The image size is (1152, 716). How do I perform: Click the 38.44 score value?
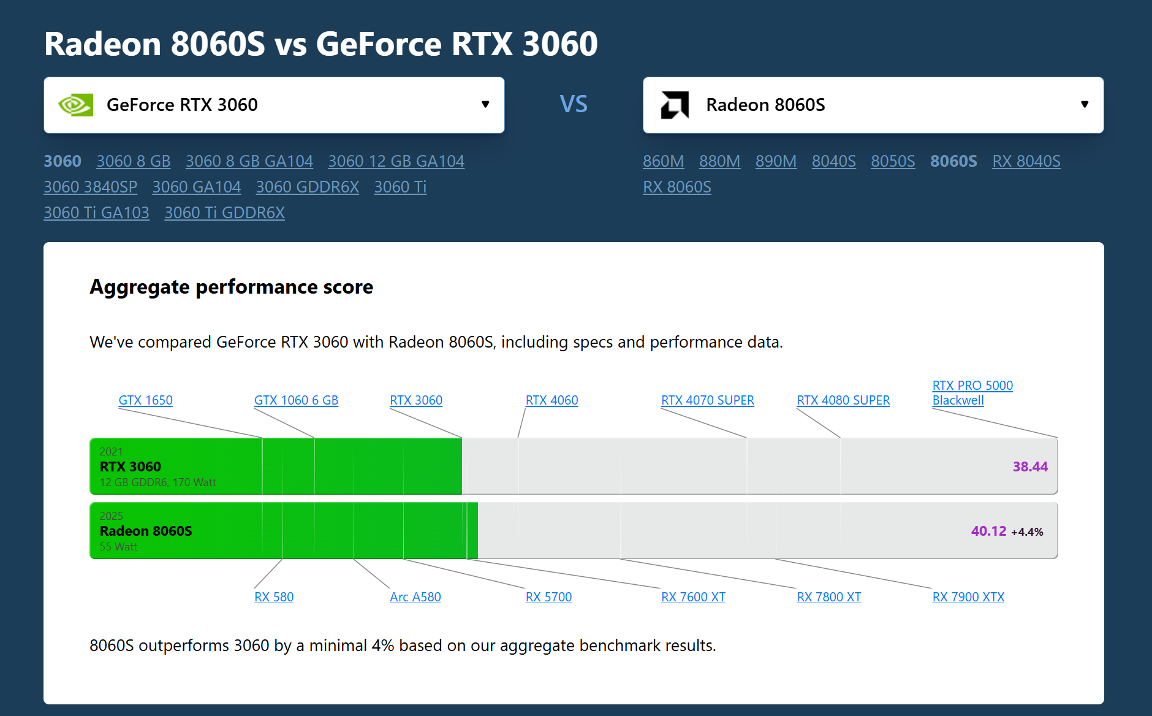1031,467
